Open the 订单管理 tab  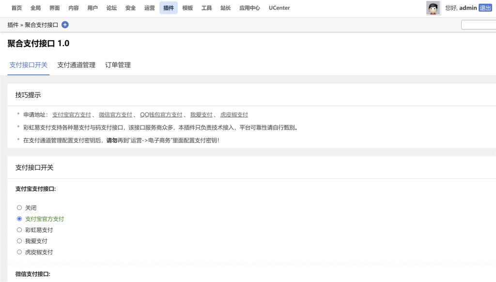[118, 64]
